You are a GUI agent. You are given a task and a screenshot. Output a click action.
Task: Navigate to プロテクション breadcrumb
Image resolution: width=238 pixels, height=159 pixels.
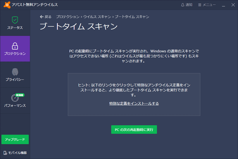click(68, 17)
